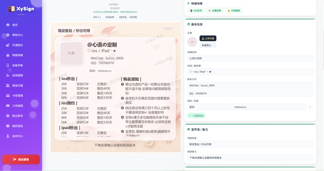
Task: Click the 方形 1:1 preview tag
Action: coord(97,17)
